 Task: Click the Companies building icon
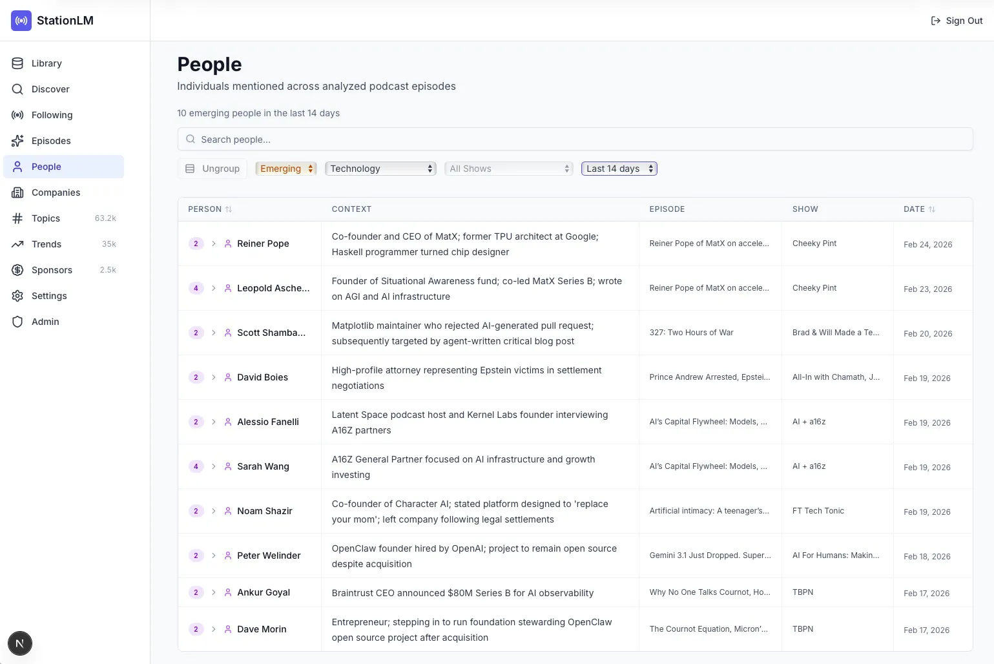[17, 192]
